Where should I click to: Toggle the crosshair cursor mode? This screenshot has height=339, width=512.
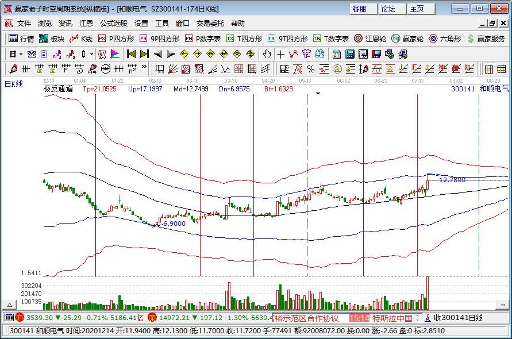[x=280, y=54]
